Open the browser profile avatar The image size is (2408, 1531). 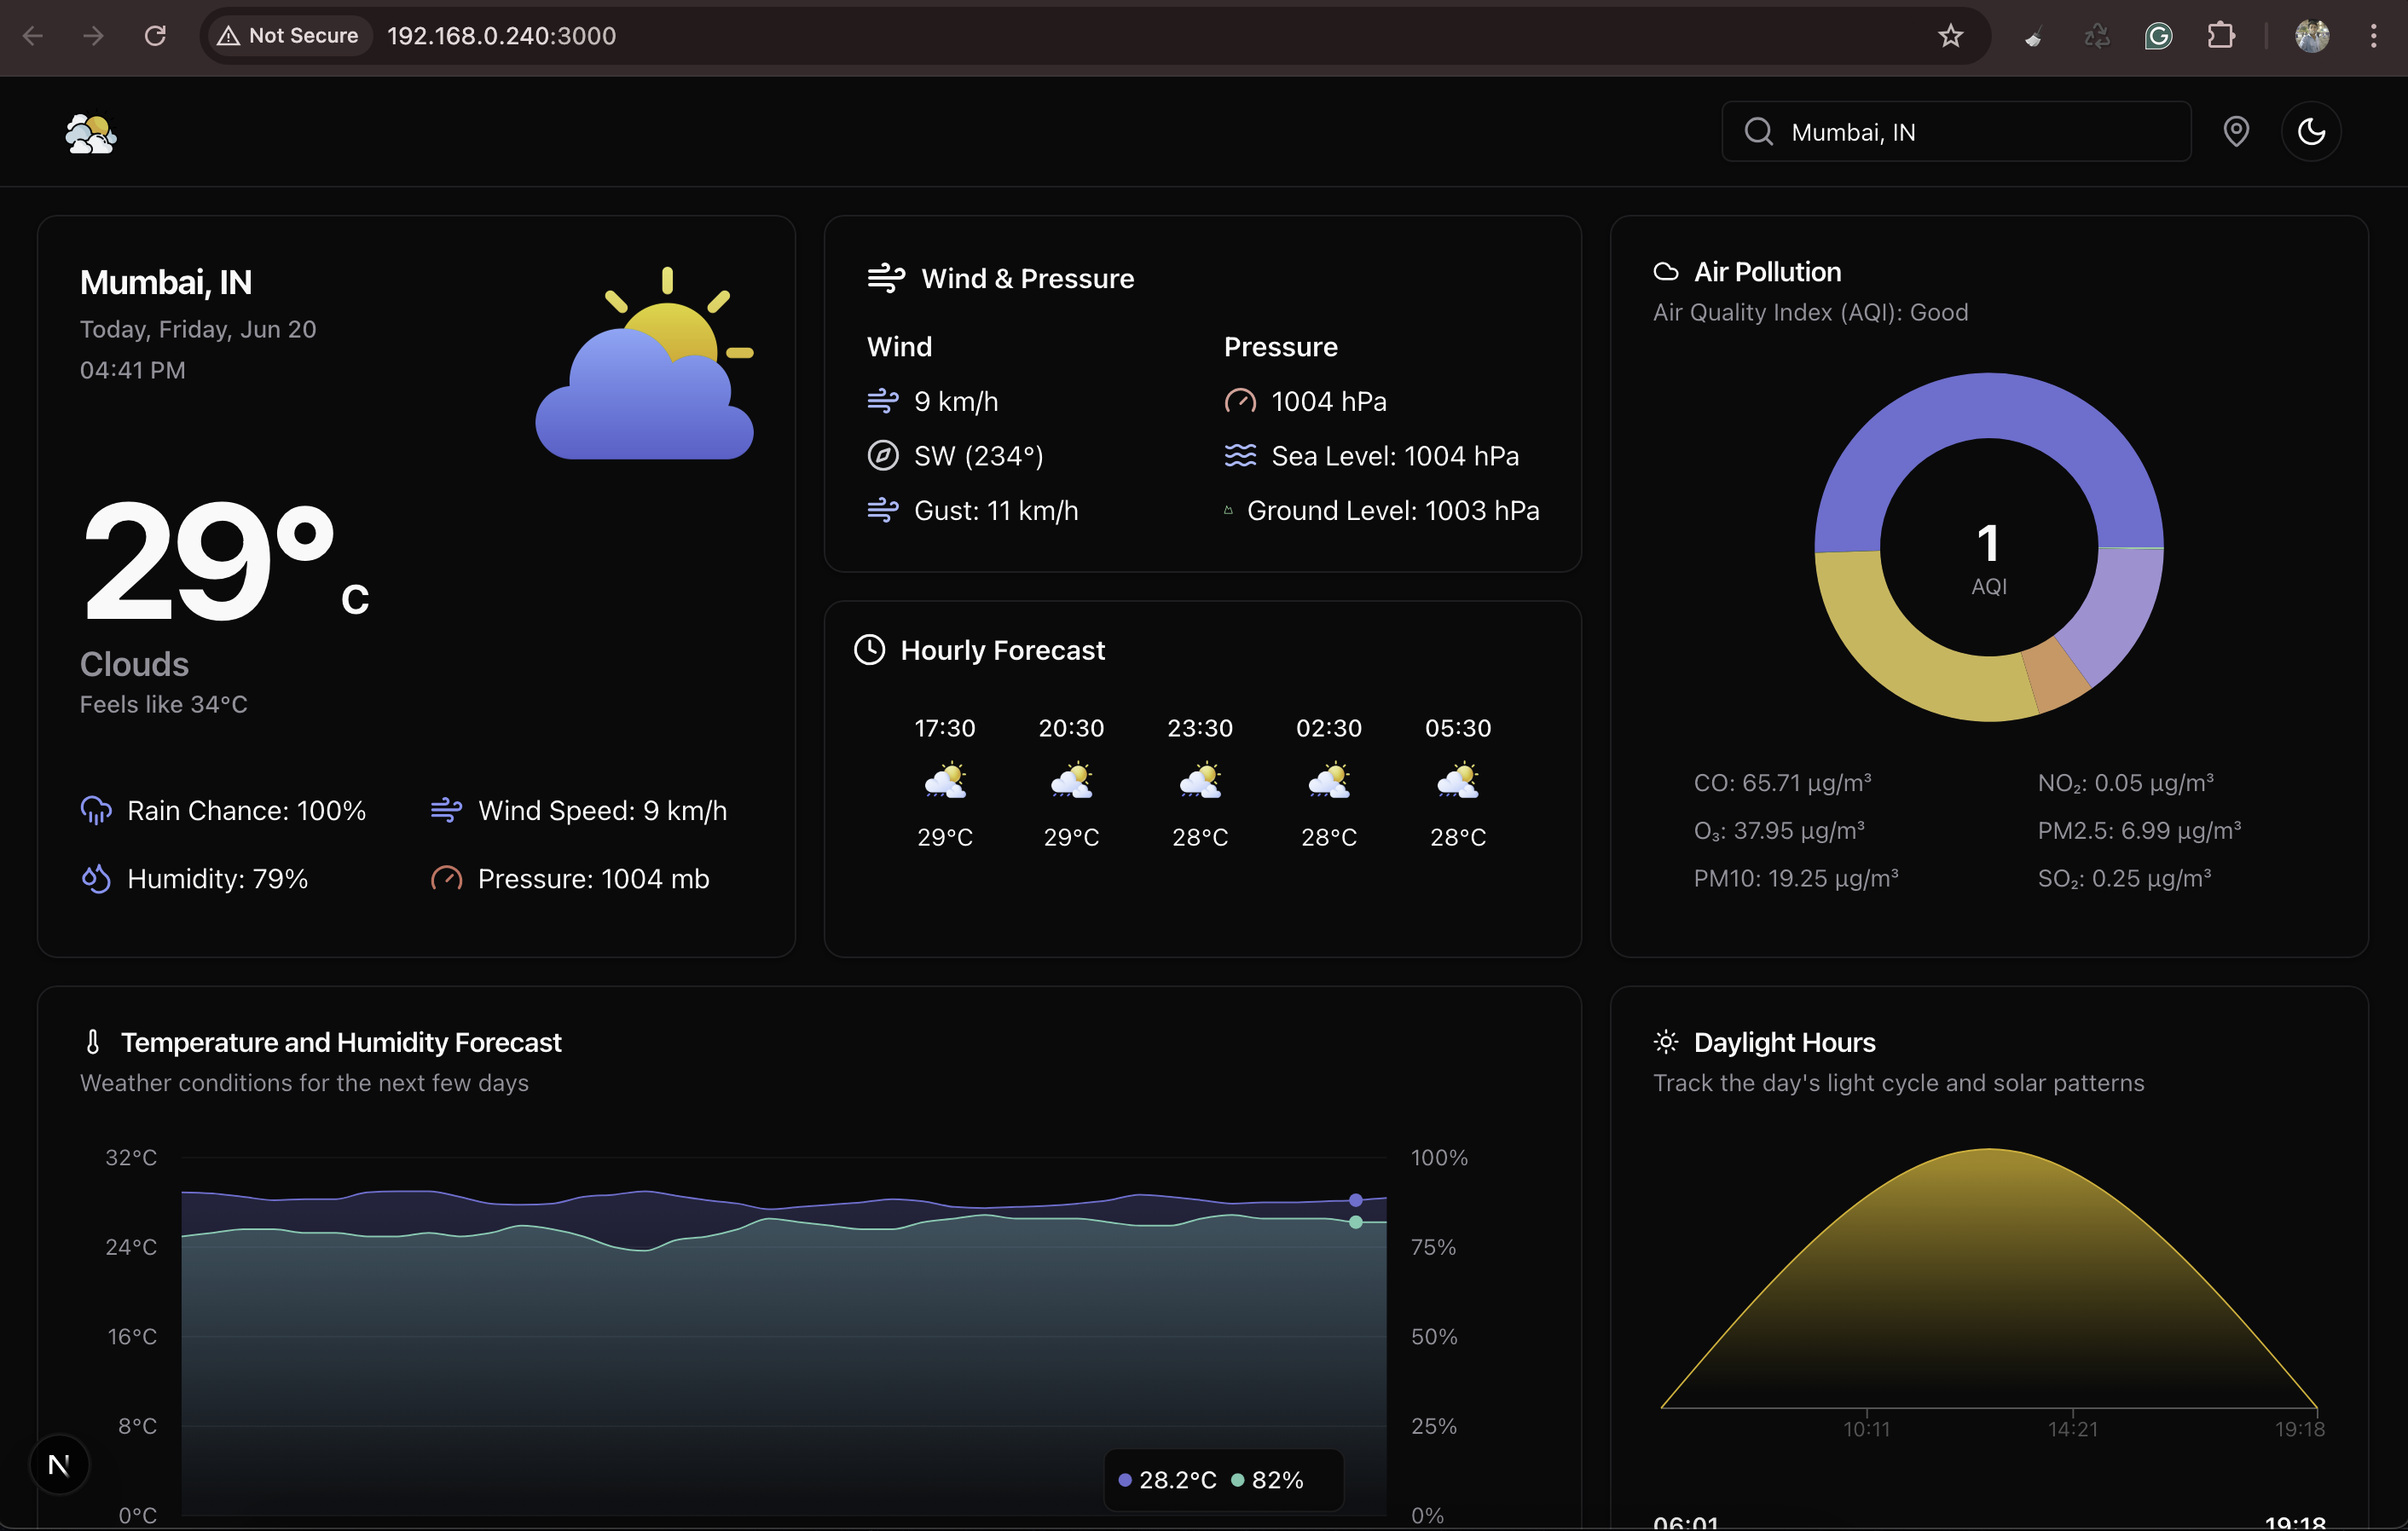pyautogui.click(x=2312, y=36)
